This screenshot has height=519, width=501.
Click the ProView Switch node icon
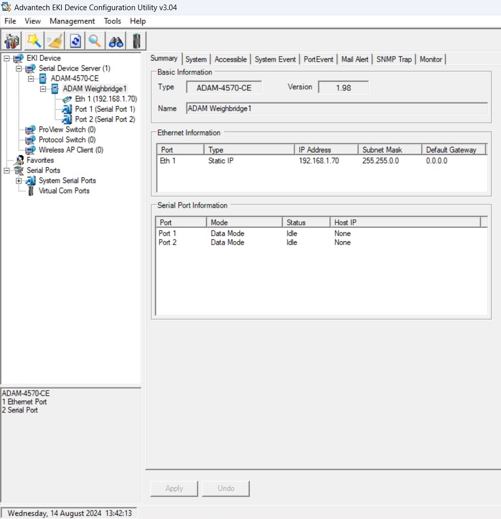[31, 129]
